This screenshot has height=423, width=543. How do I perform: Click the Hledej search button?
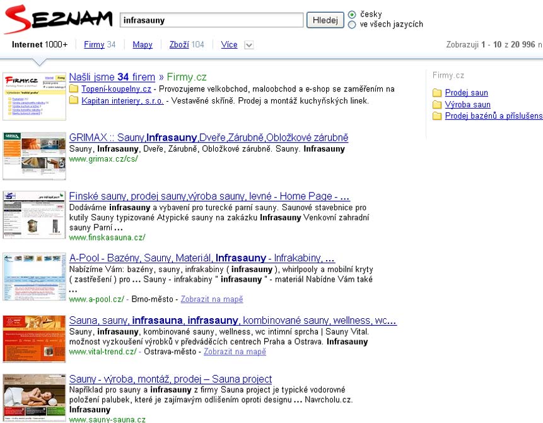325,20
